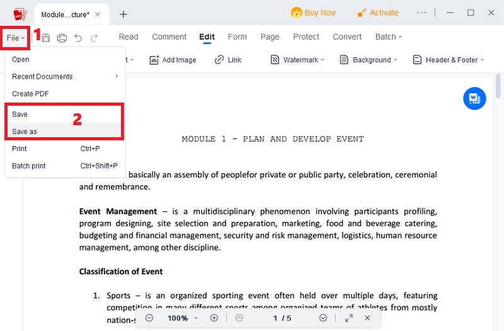Choose Open from the File menu
504x331 pixels.
coord(65,59)
